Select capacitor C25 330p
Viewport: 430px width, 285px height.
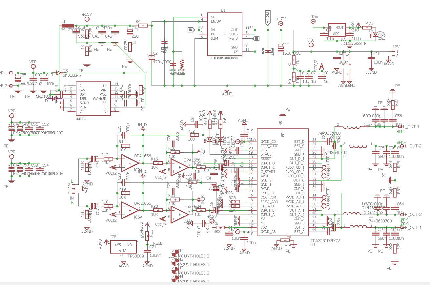coord(124,135)
